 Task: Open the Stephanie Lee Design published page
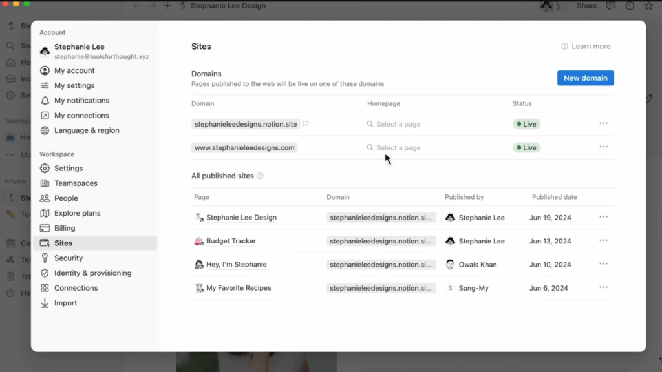[x=241, y=218]
